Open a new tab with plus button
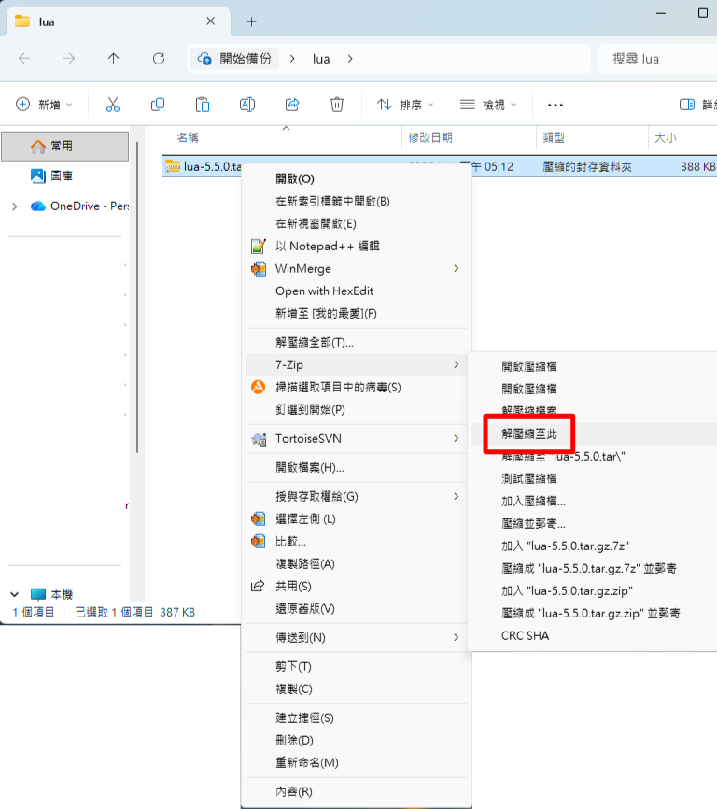Image resolution: width=717 pixels, height=809 pixels. click(251, 21)
